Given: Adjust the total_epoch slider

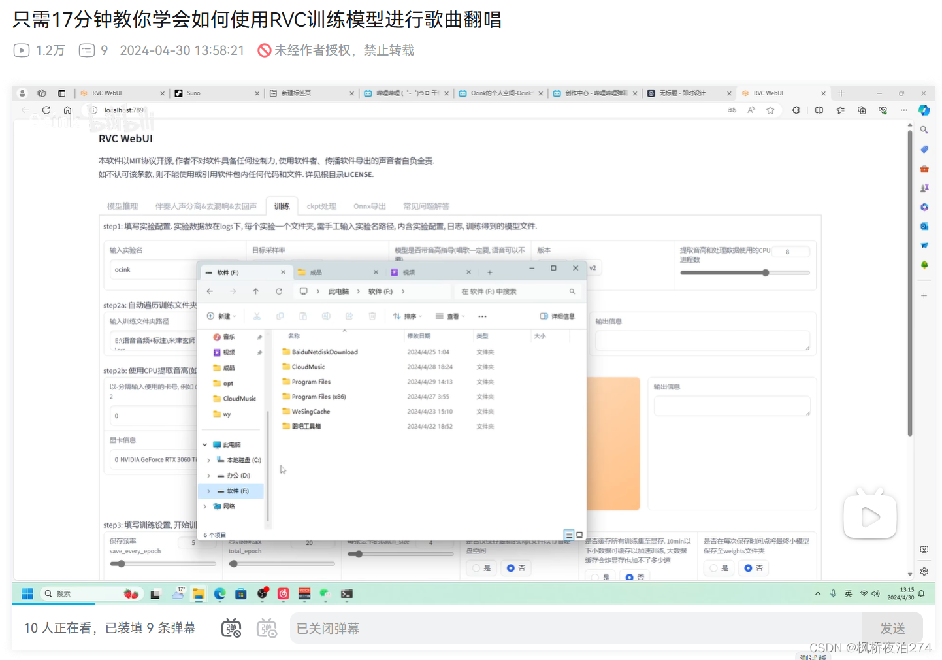Looking at the screenshot, I should tap(282, 563).
